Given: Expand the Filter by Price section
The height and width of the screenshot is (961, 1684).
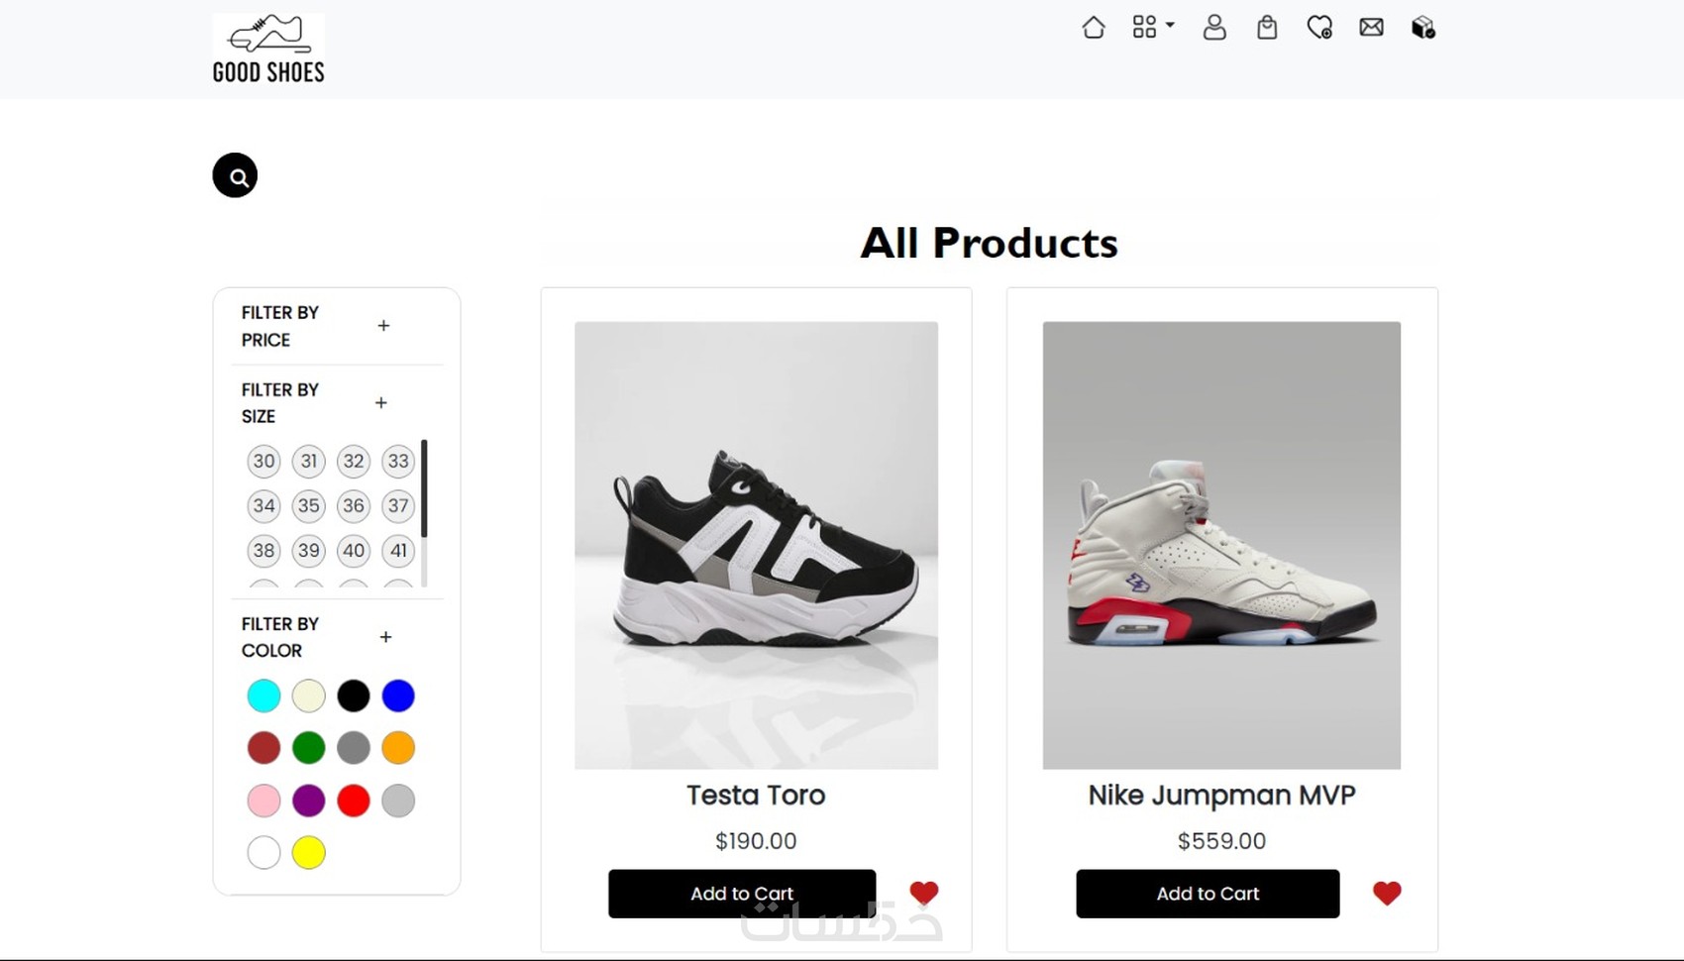Looking at the screenshot, I should pyautogui.click(x=383, y=326).
